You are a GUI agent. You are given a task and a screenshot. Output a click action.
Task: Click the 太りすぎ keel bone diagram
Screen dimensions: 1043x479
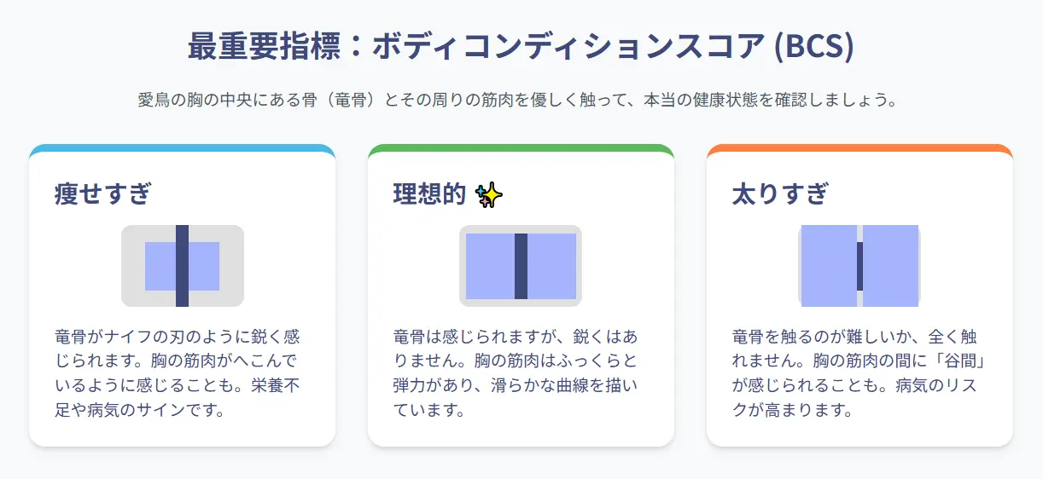click(x=859, y=266)
